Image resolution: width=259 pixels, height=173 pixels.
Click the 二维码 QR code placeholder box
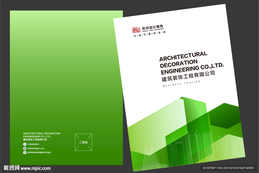tap(83, 142)
